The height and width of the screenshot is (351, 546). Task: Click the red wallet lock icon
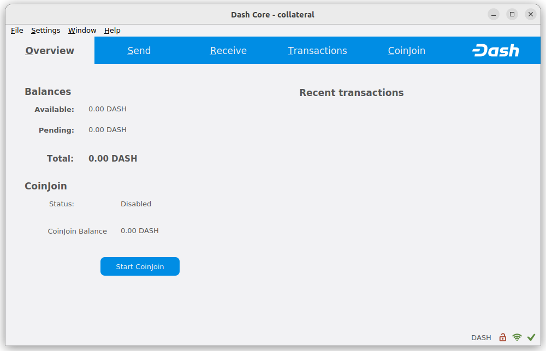[x=502, y=337]
